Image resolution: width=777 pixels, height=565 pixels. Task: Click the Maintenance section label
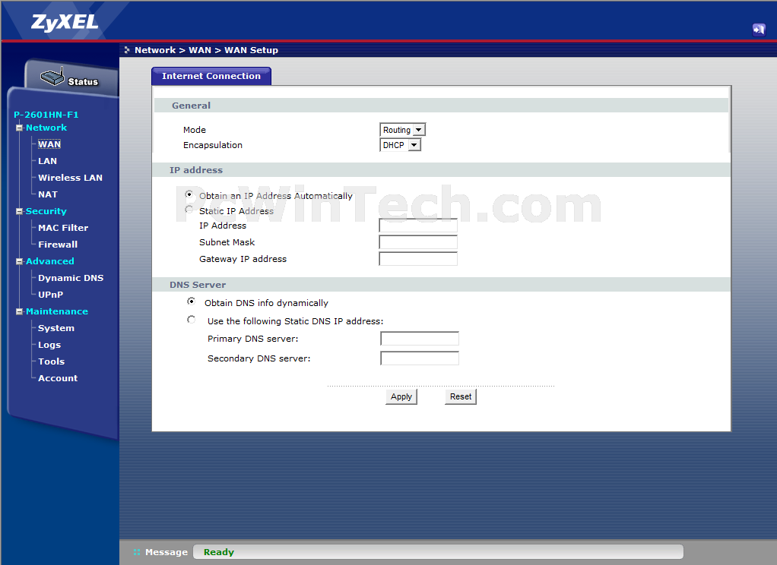tap(56, 311)
